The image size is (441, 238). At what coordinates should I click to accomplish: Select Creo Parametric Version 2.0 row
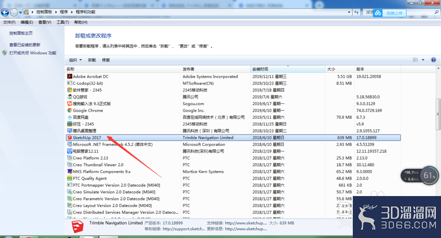coord(233,199)
